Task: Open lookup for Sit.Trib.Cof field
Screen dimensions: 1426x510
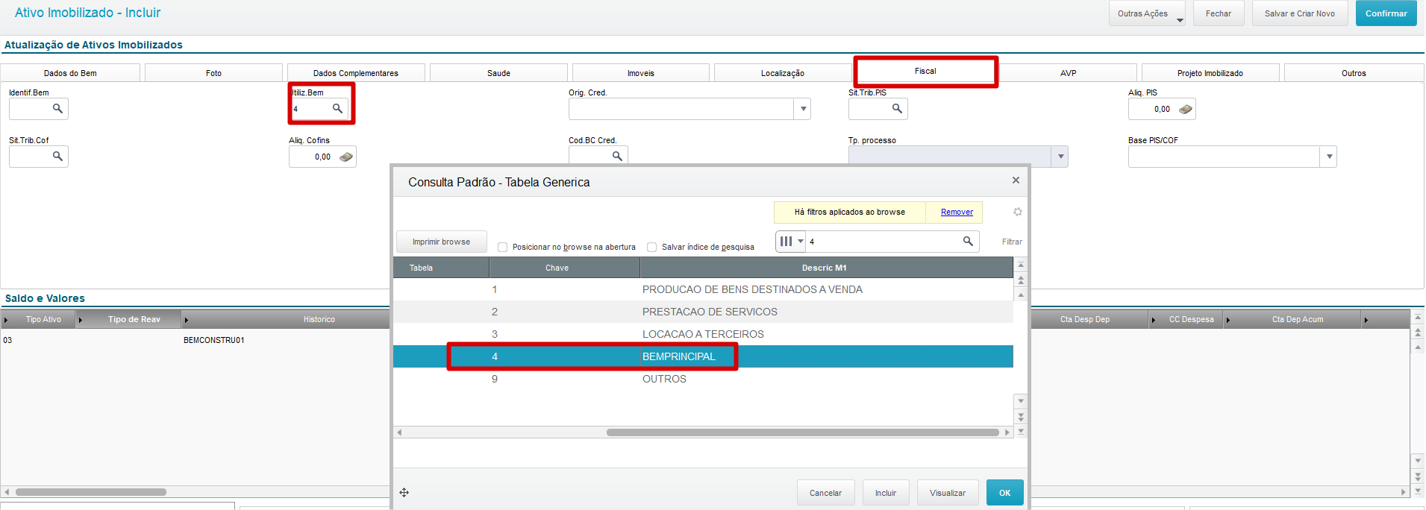Action: (57, 157)
